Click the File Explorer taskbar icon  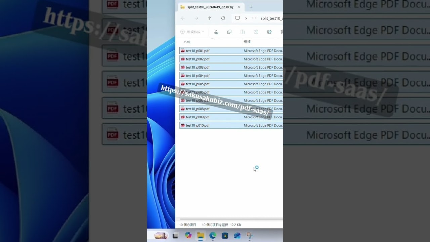(x=201, y=236)
